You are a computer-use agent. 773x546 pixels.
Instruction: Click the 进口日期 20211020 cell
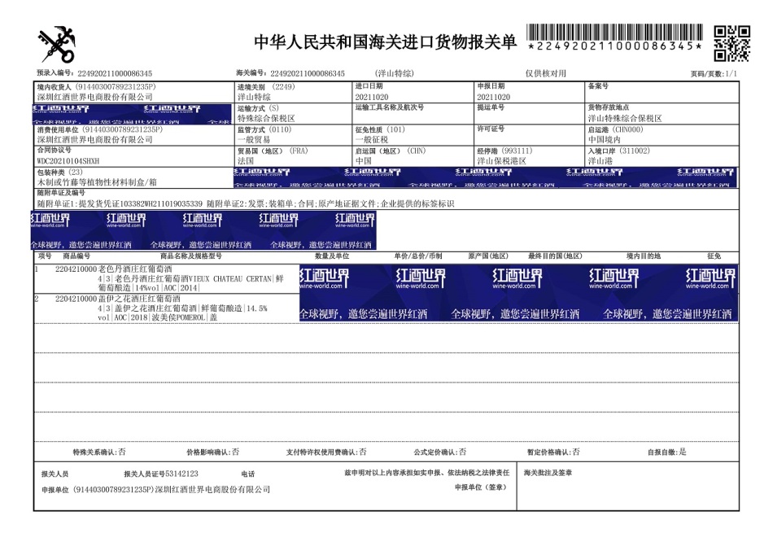click(x=413, y=92)
